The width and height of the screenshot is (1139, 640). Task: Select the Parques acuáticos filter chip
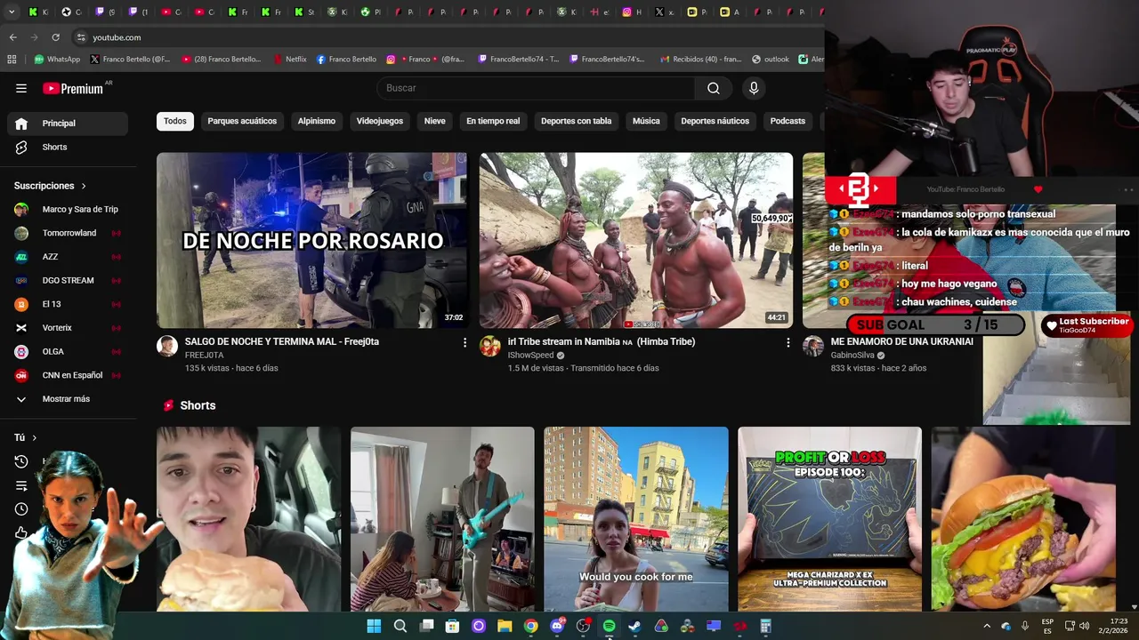[x=242, y=121]
